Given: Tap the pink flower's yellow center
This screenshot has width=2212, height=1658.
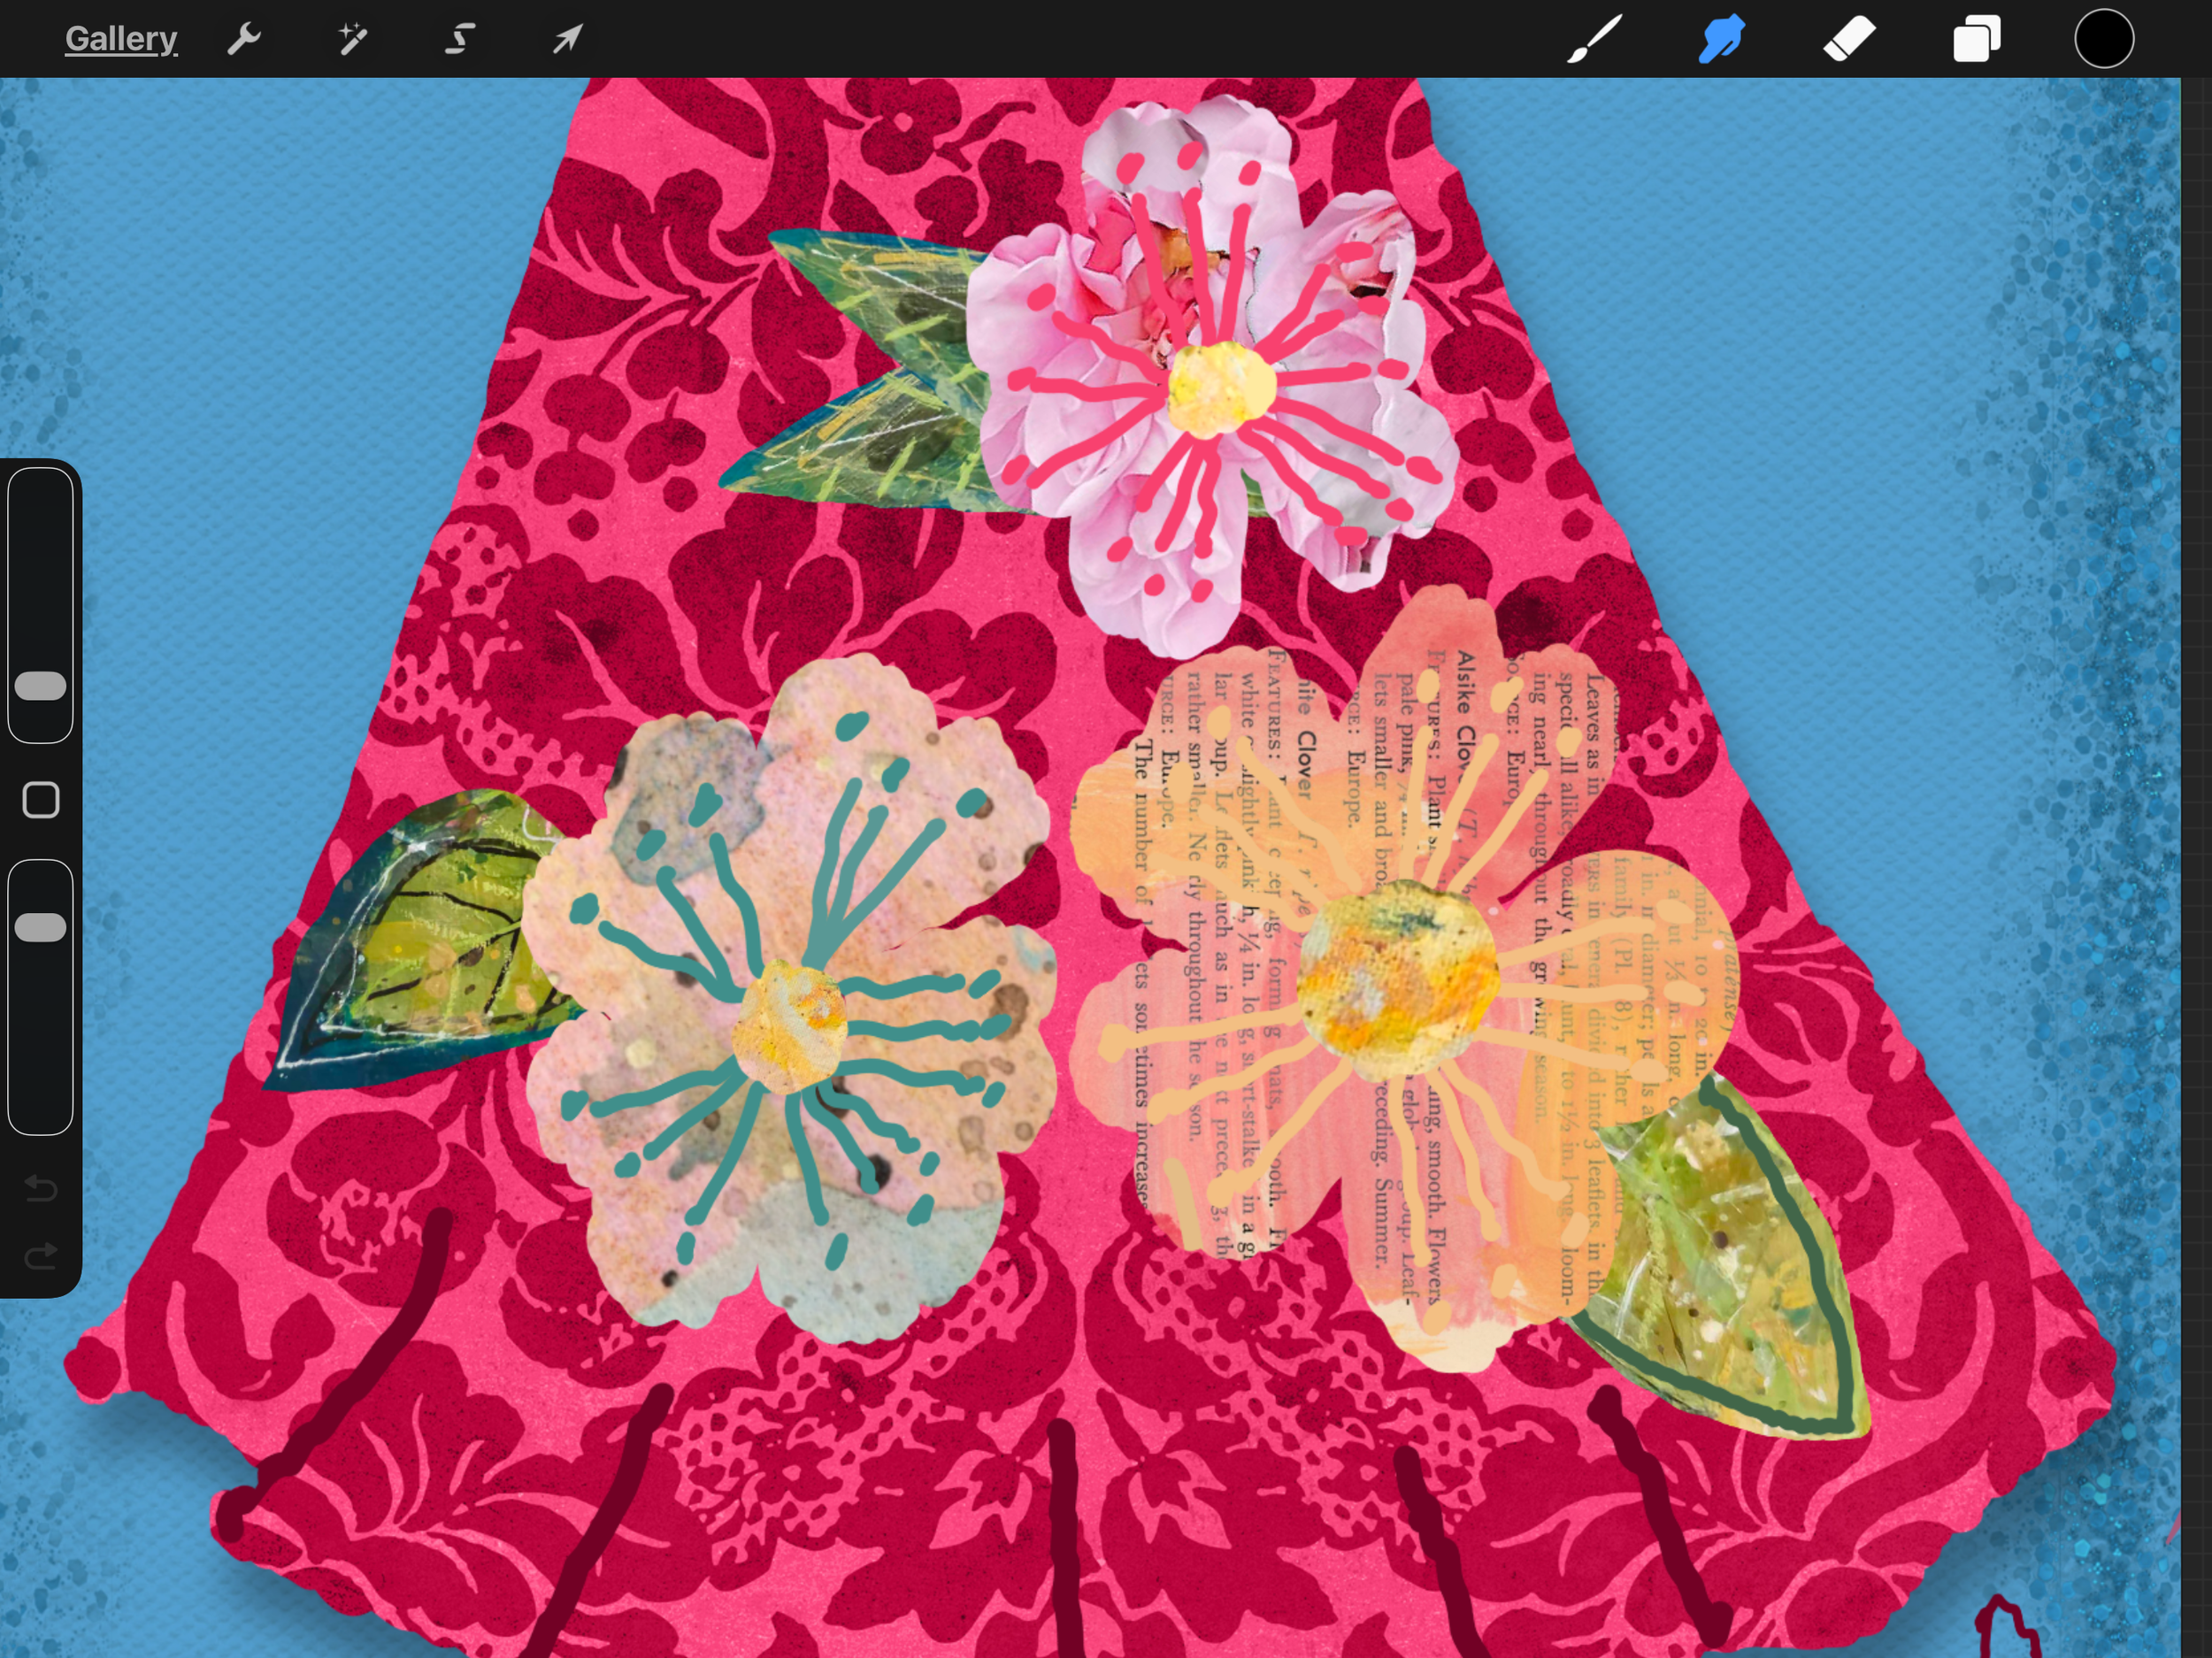Looking at the screenshot, I should 1221,389.
